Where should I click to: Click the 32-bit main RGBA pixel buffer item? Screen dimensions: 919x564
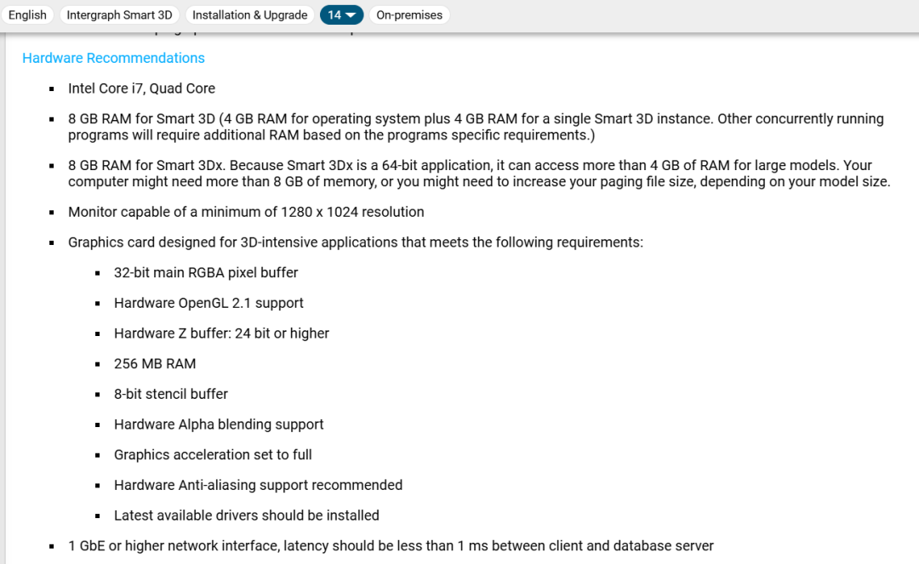206,273
